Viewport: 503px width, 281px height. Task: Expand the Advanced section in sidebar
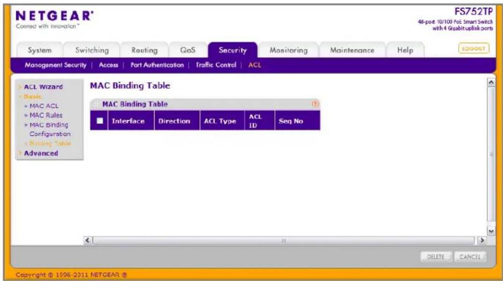tap(41, 153)
